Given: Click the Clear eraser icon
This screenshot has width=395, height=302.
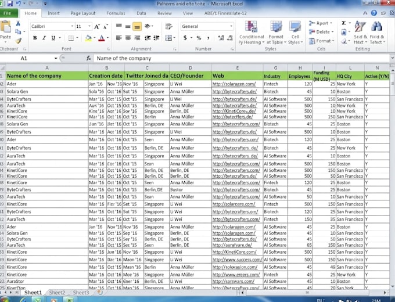Looking at the screenshot, I should point(344,41).
